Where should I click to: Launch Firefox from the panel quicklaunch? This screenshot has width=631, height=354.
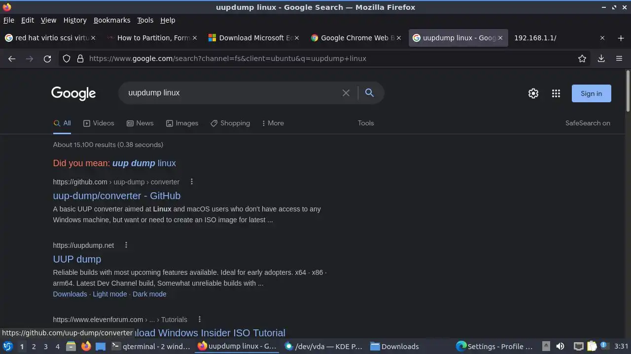[x=86, y=346]
